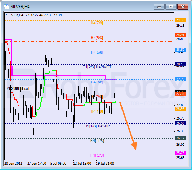Screen dimensions: 192x170
Task: Click the 29.30 orange price tag
Action: [180, 20]
